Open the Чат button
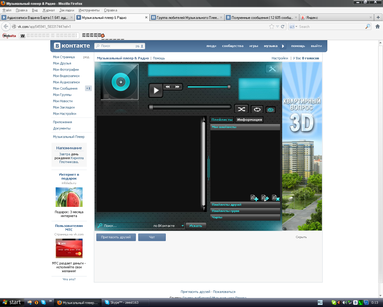Screen dimensions: 383x307 [152, 237]
